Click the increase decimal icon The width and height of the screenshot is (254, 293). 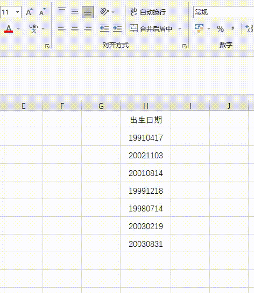pos(250,28)
